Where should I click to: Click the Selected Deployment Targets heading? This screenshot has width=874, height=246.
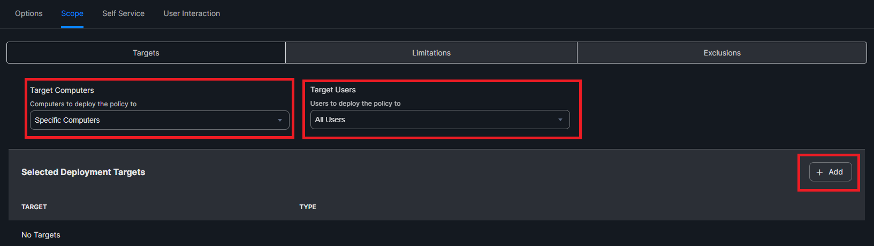click(x=83, y=172)
